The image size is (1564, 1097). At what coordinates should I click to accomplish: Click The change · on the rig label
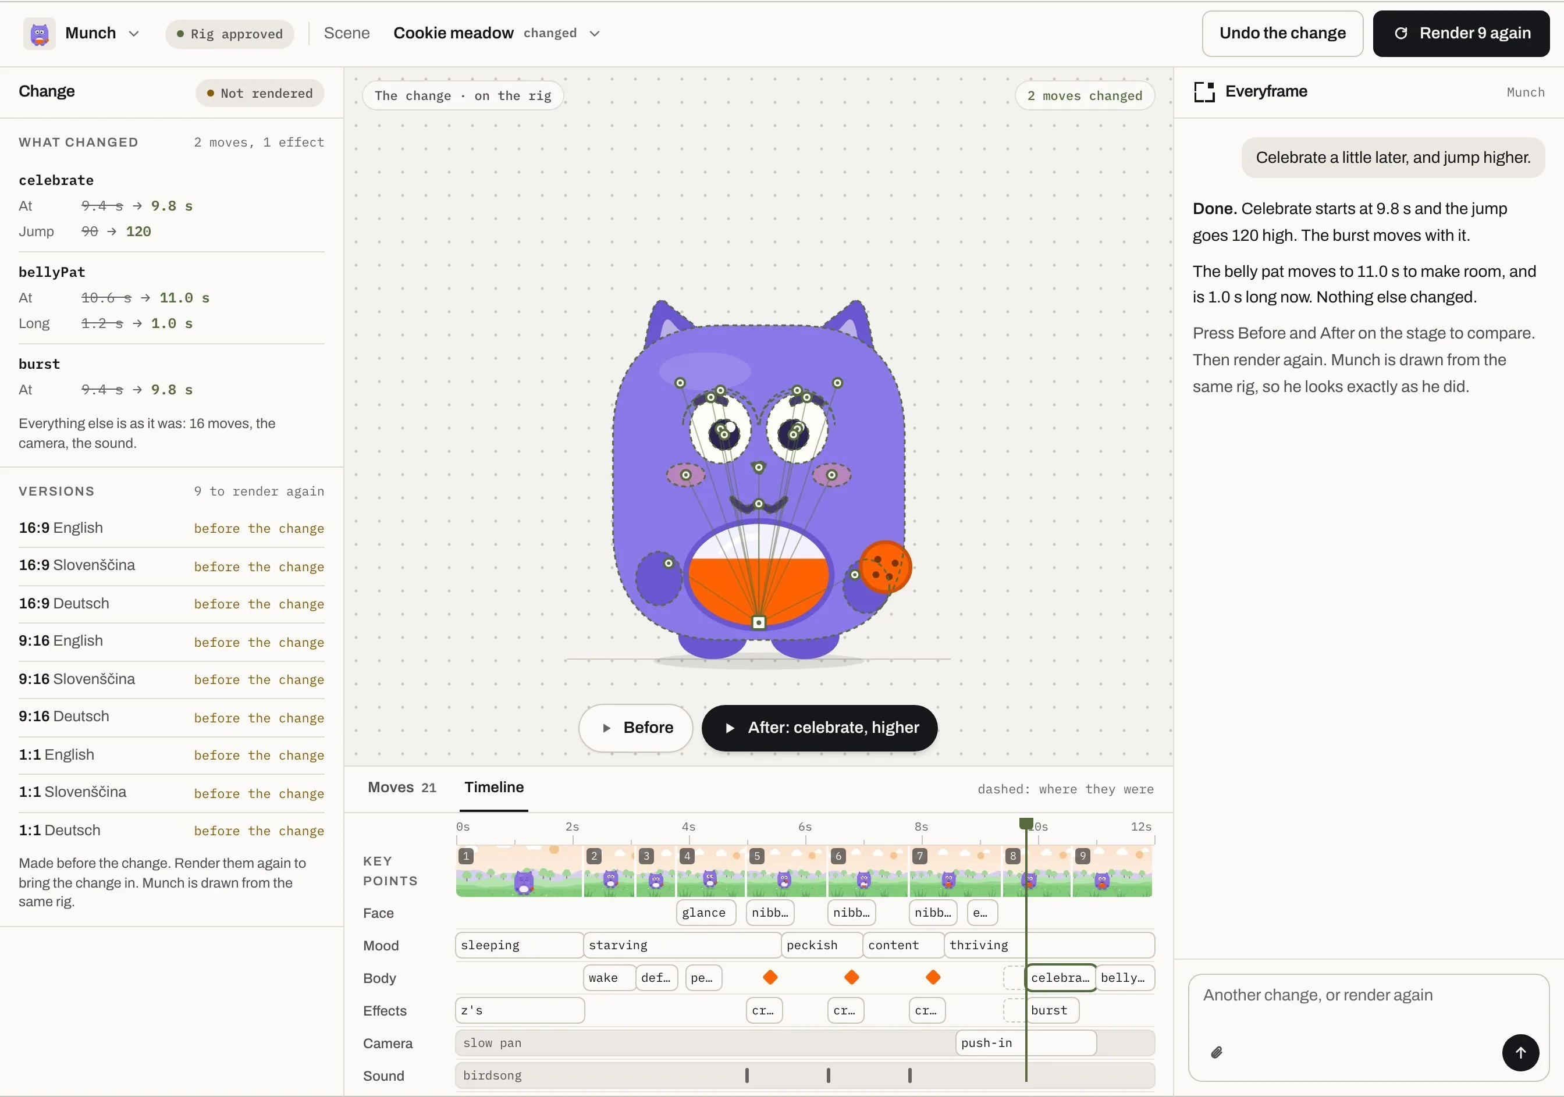point(463,95)
